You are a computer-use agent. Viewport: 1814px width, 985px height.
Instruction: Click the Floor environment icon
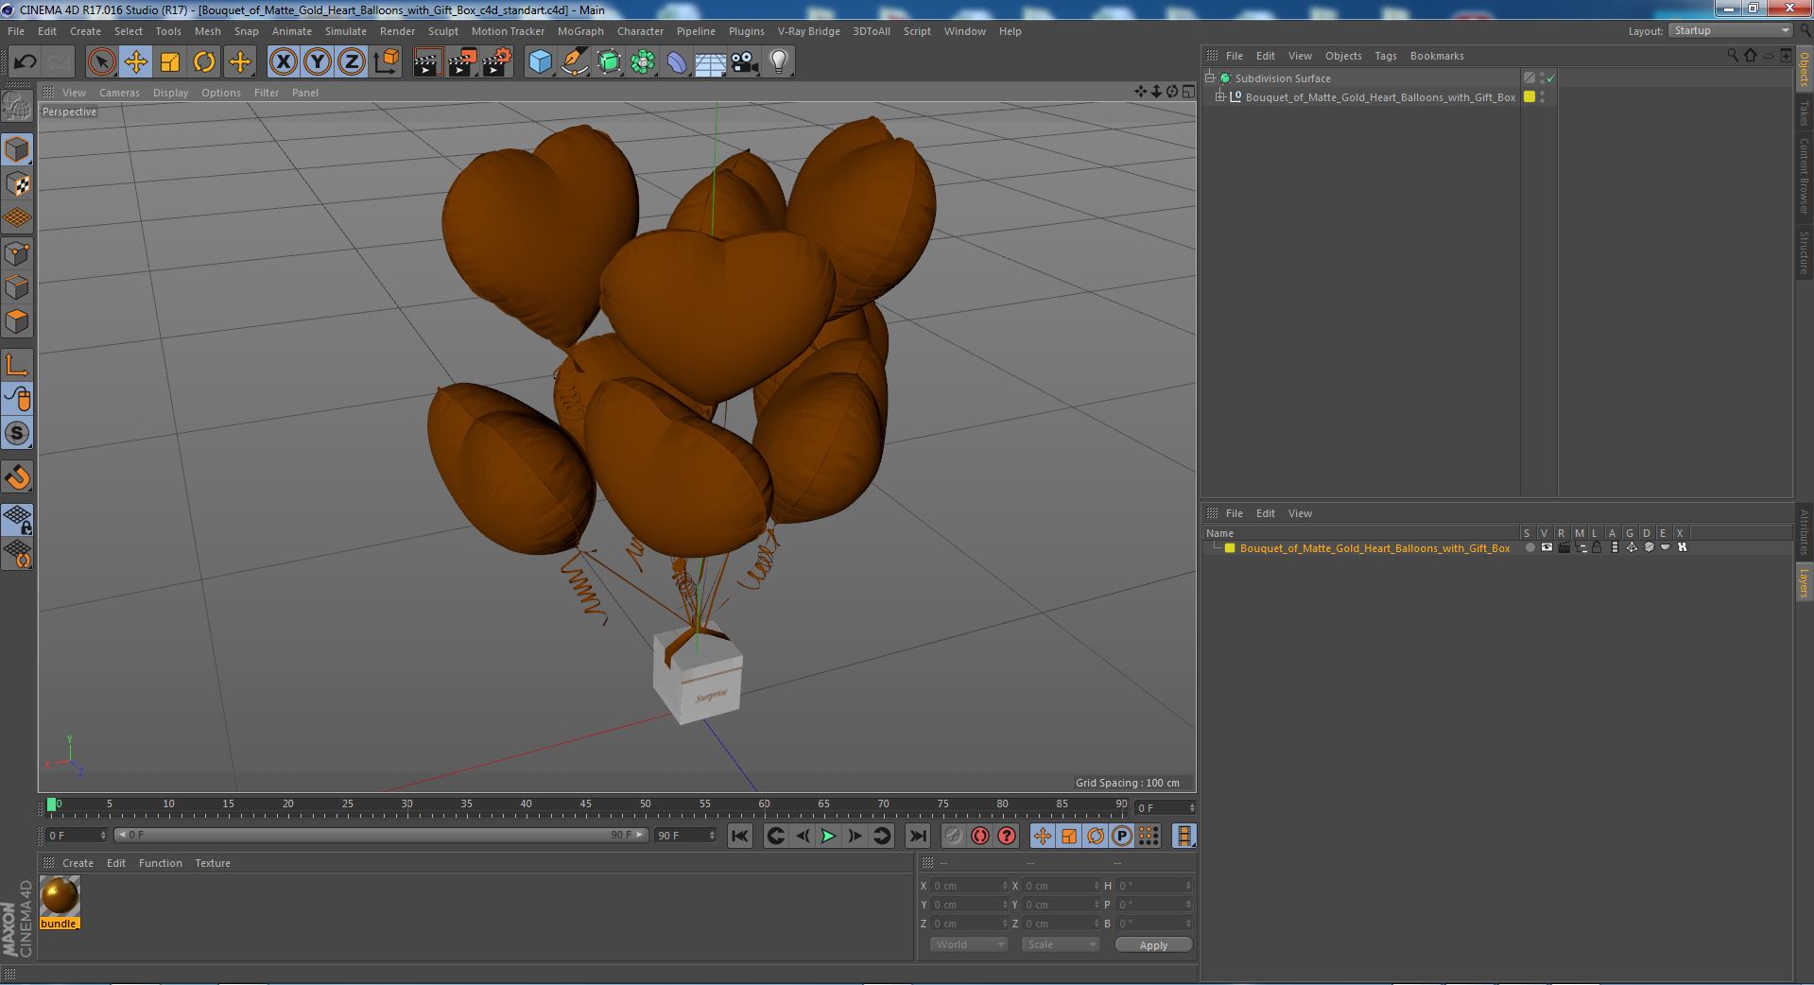click(710, 62)
